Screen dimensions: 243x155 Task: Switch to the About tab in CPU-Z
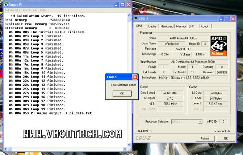point(204,26)
